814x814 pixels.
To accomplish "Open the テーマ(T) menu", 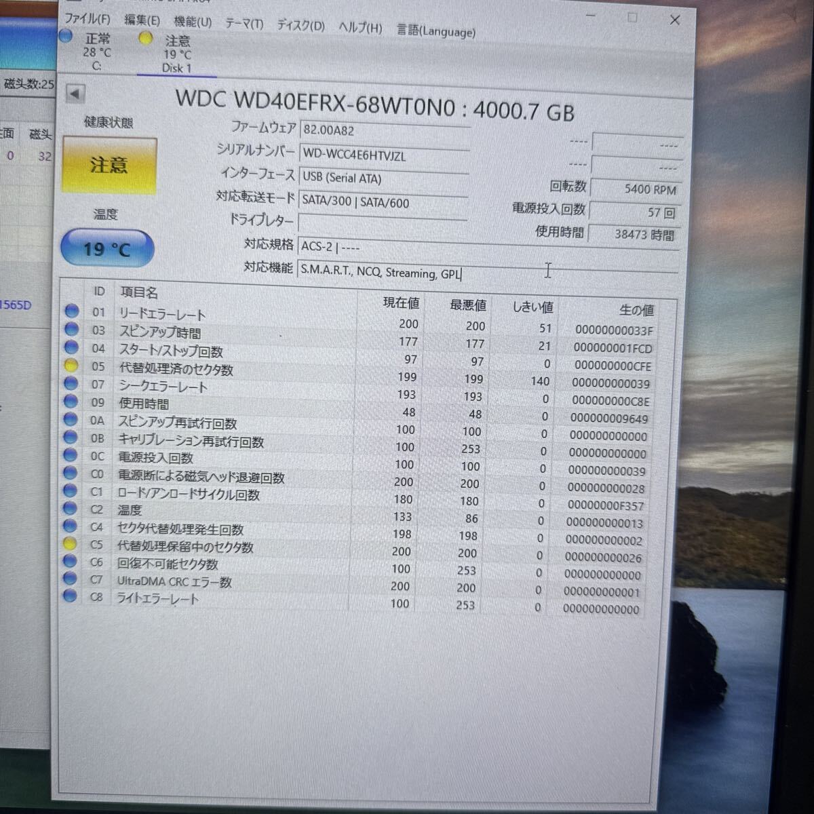I will coord(244,24).
